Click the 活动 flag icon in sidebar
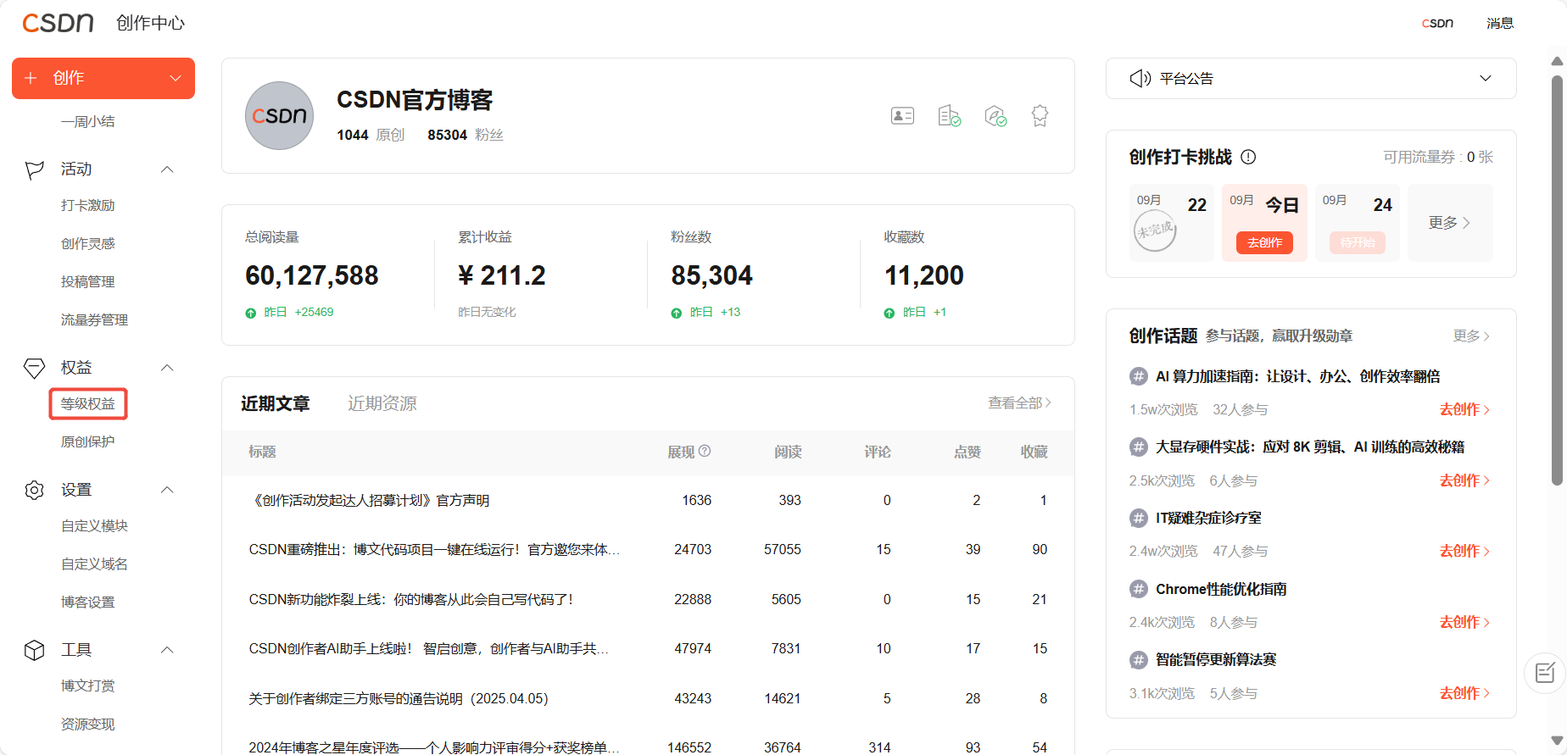Image resolution: width=1567 pixels, height=755 pixels. (34, 169)
